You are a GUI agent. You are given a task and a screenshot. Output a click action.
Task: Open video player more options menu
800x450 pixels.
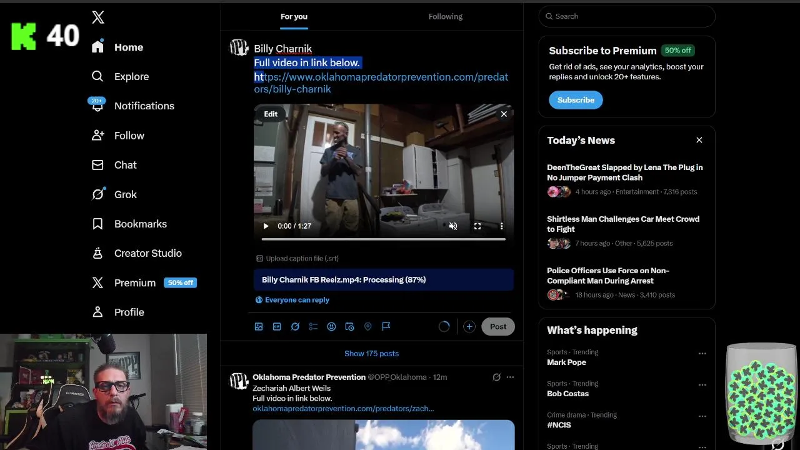pos(501,226)
